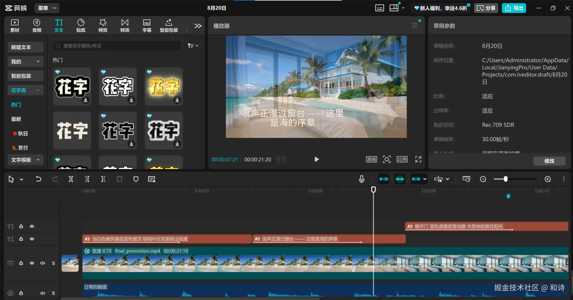This screenshot has height=300, width=573.
Task: Mute the main video track audio
Action: 43,263
